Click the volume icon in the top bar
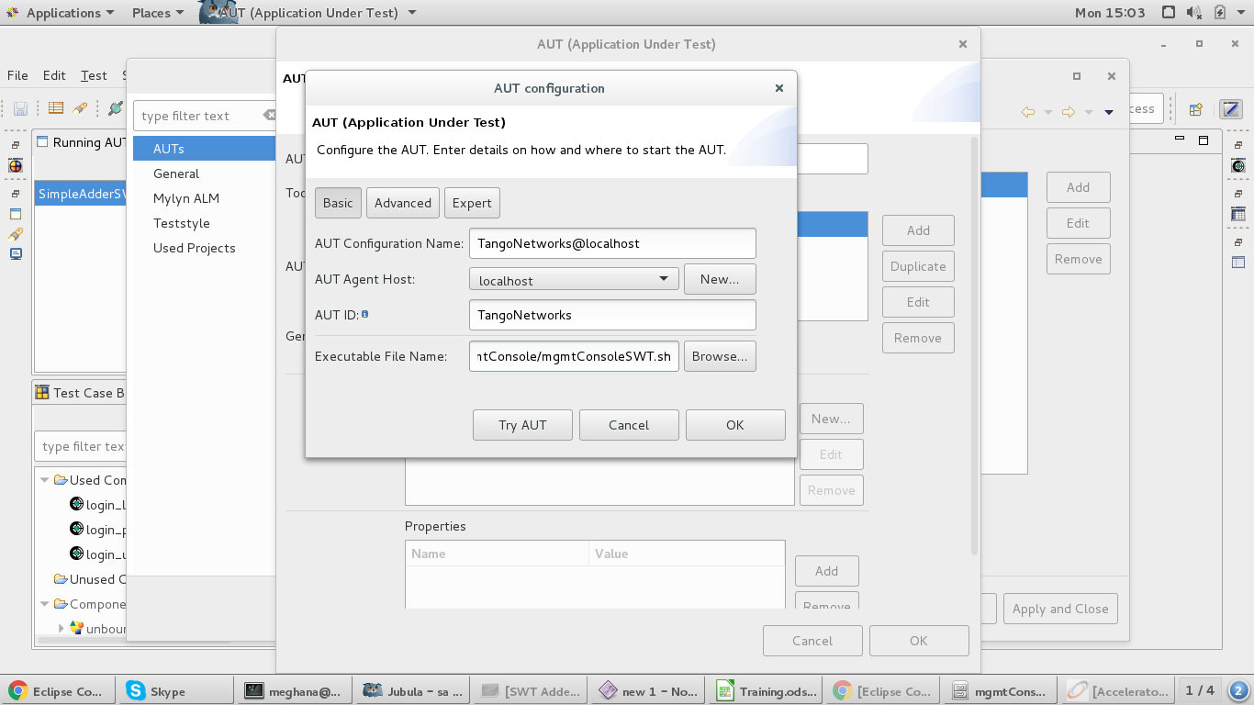The image size is (1254, 705). pyautogui.click(x=1194, y=13)
